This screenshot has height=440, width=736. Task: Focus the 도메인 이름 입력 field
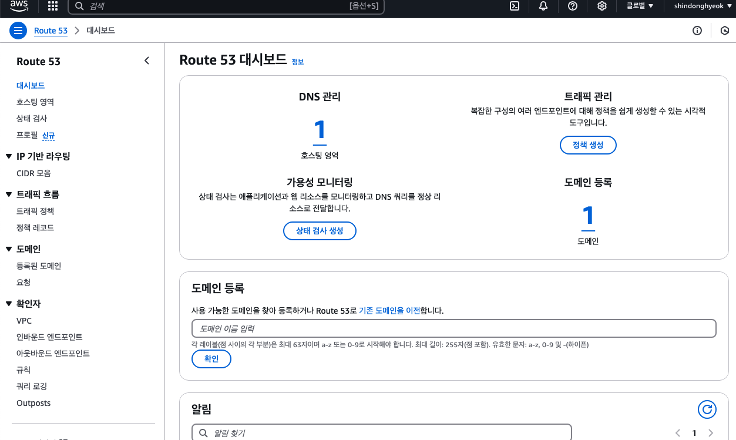[x=454, y=328]
